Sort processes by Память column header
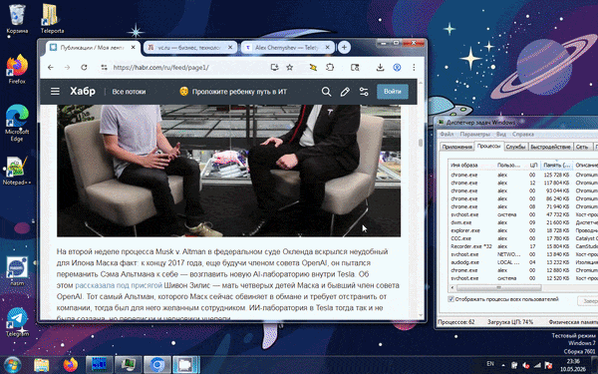This screenshot has height=374, width=598. 557,165
